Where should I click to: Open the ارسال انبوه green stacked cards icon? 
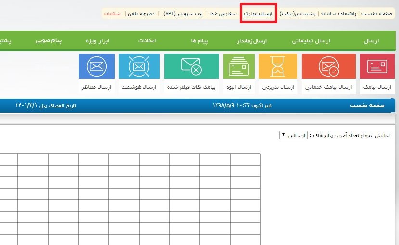pyautogui.click(x=239, y=66)
